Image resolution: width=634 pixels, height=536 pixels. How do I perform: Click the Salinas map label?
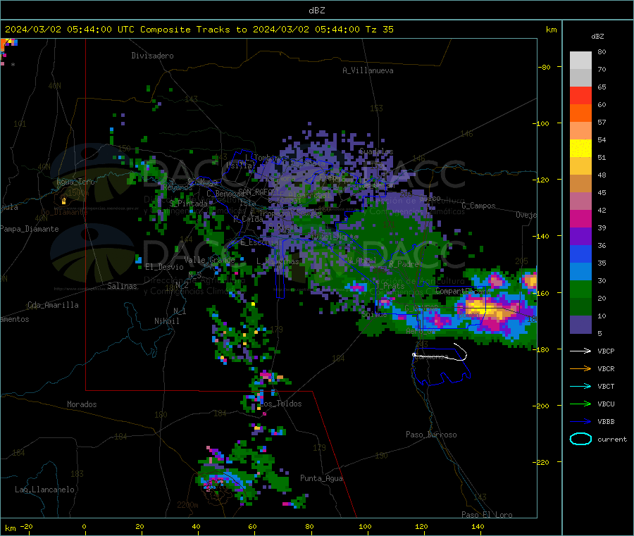[x=122, y=286]
